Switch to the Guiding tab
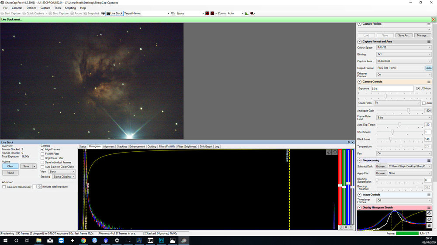The width and height of the screenshot is (437, 245). coord(152,146)
